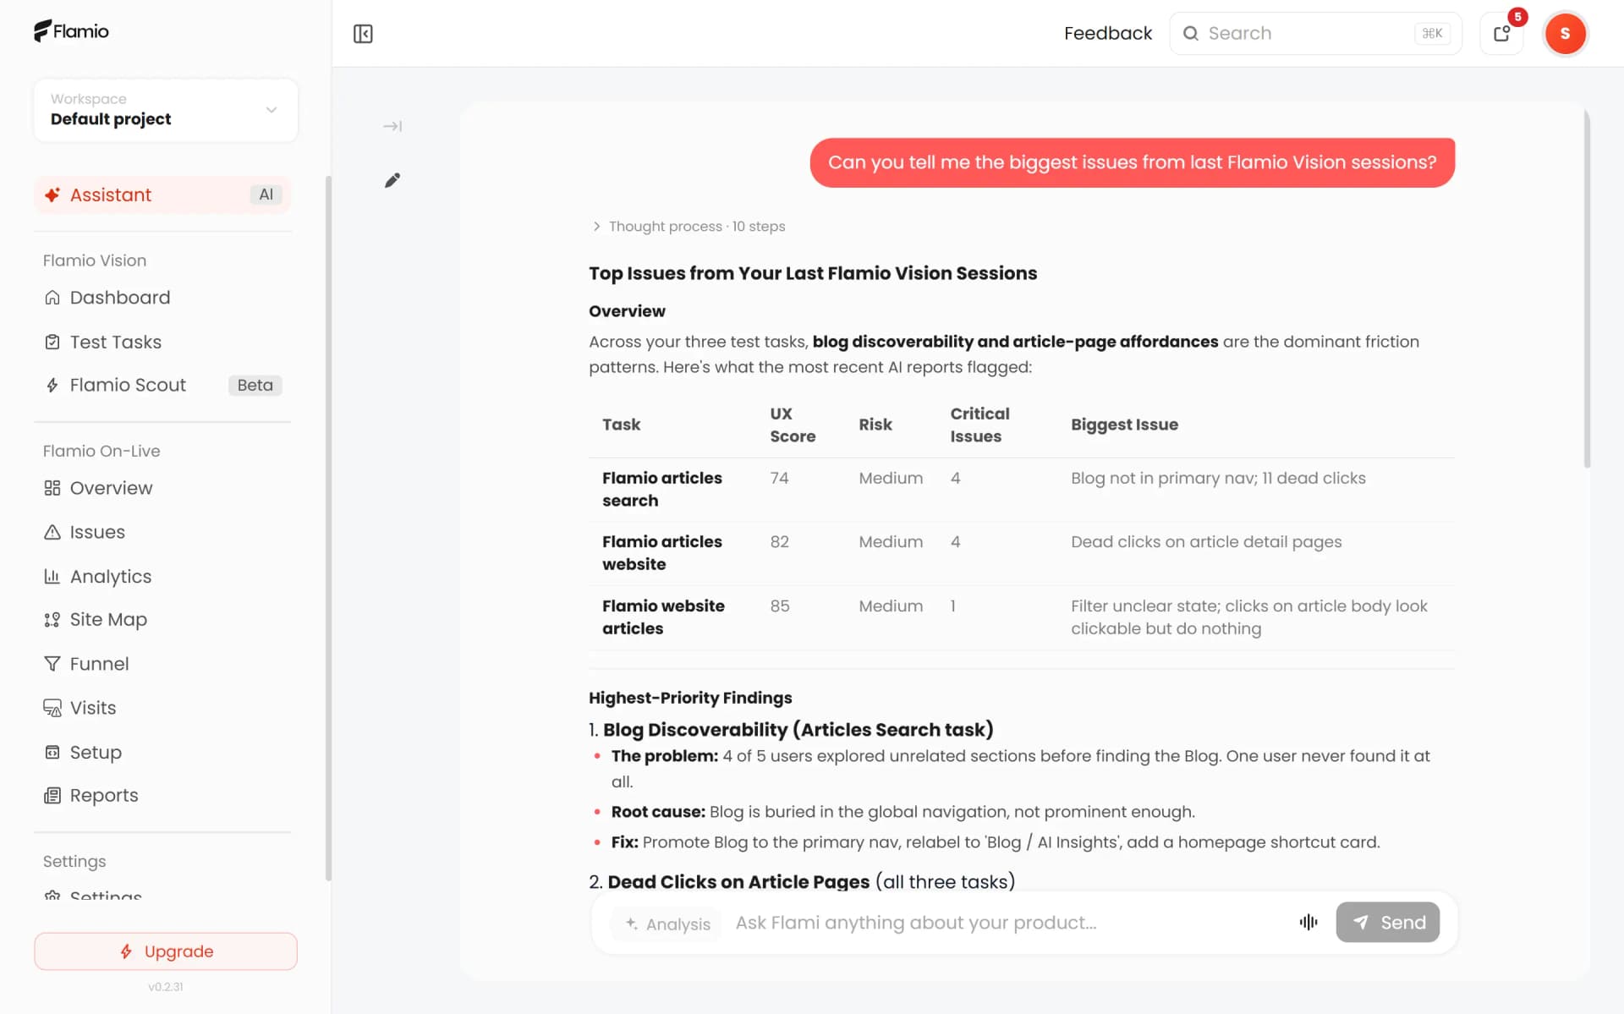Expand the Thought process 10 steps
This screenshot has height=1014, width=1624.
689,226
